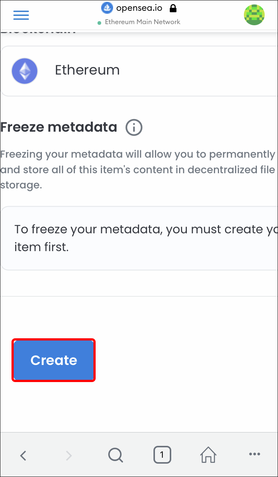Open the hamburger menu
Viewport: 278px width, 477px height.
coord(21,15)
